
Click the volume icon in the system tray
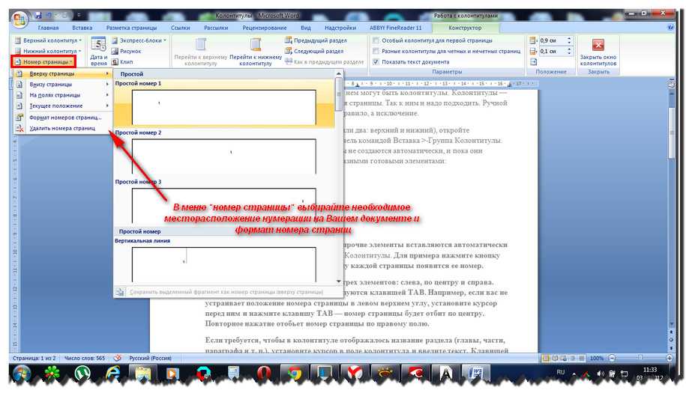click(x=601, y=374)
